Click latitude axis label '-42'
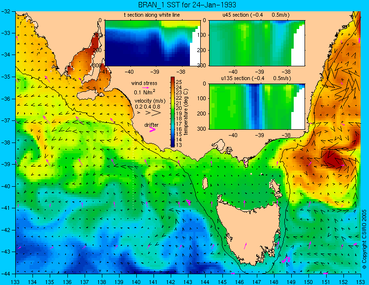369x285 pixels. click(6, 230)
